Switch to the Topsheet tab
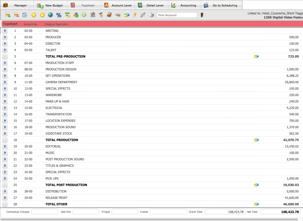Screen dimensions: 303x221 pyautogui.click(x=84, y=5)
